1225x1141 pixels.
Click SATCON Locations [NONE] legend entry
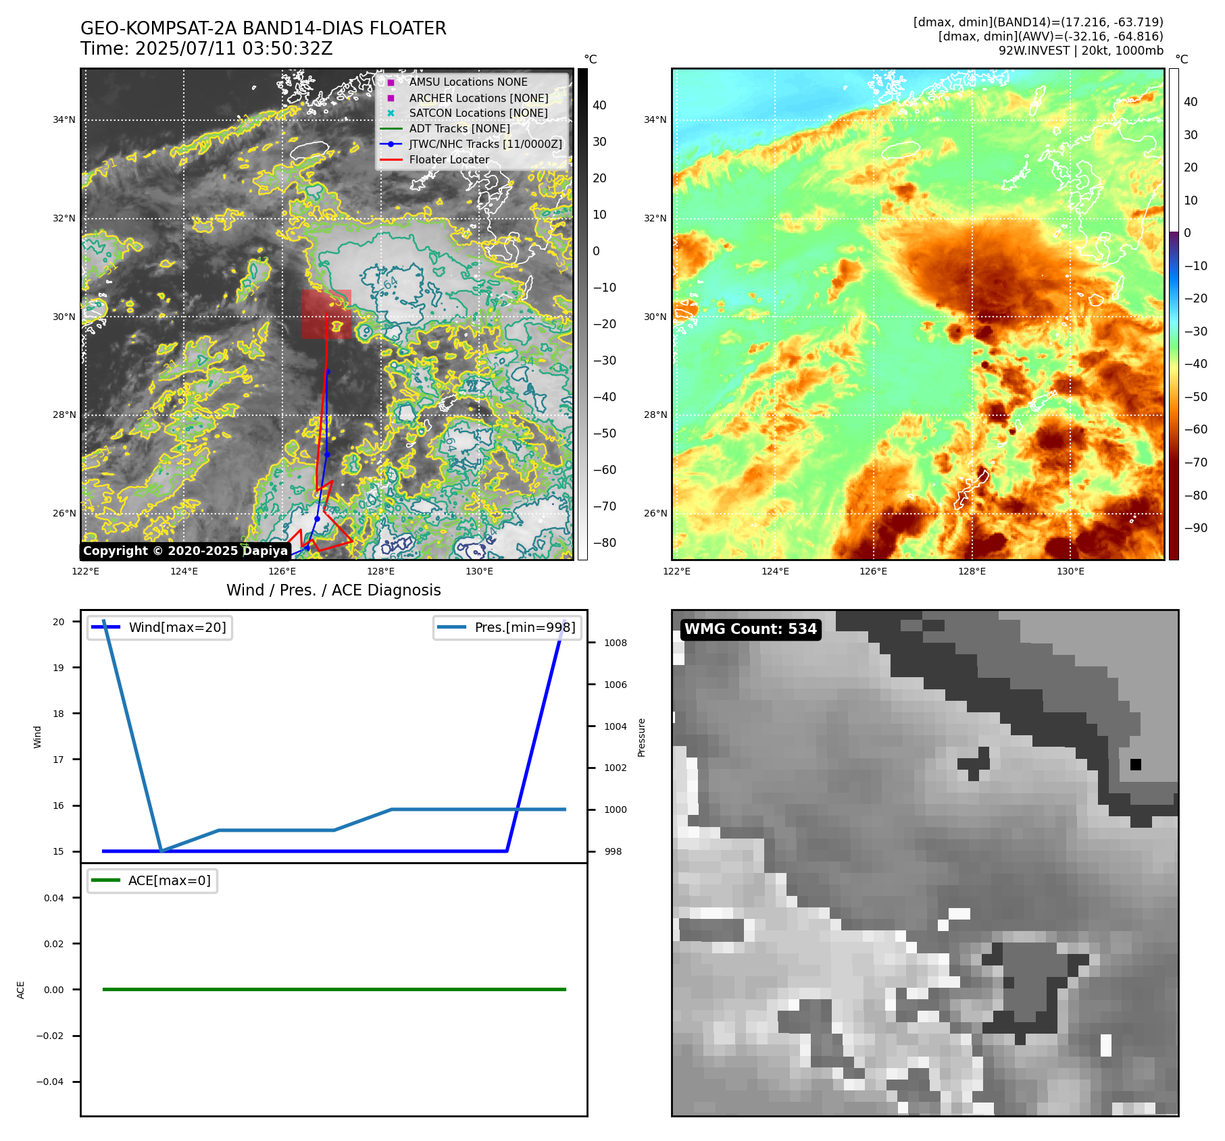478,113
